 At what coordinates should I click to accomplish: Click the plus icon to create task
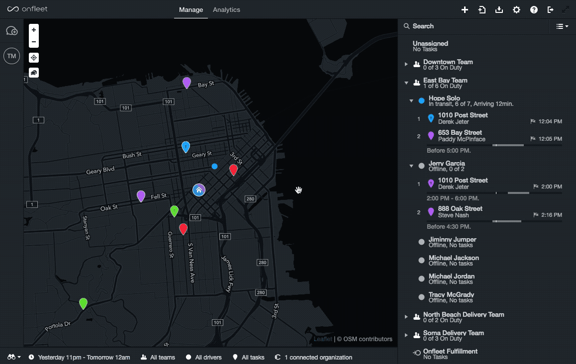click(x=465, y=10)
